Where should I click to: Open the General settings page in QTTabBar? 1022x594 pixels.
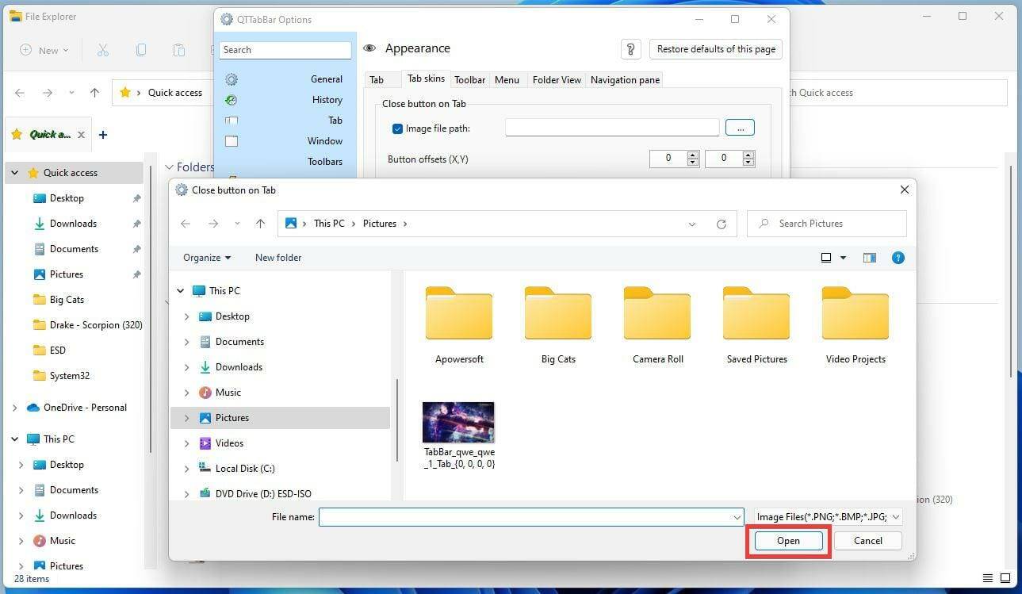[326, 79]
